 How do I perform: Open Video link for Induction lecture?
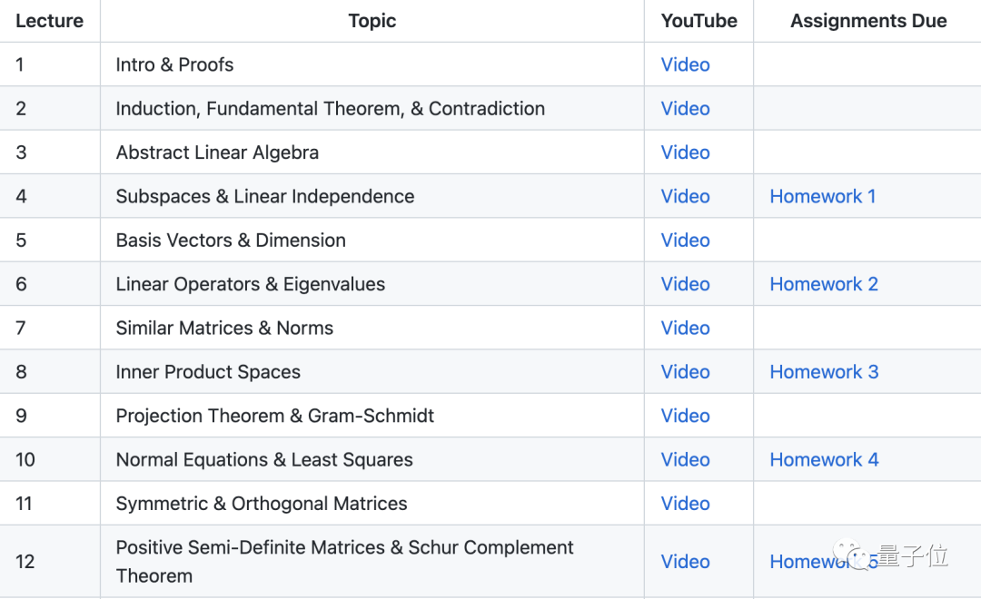pyautogui.click(x=685, y=109)
